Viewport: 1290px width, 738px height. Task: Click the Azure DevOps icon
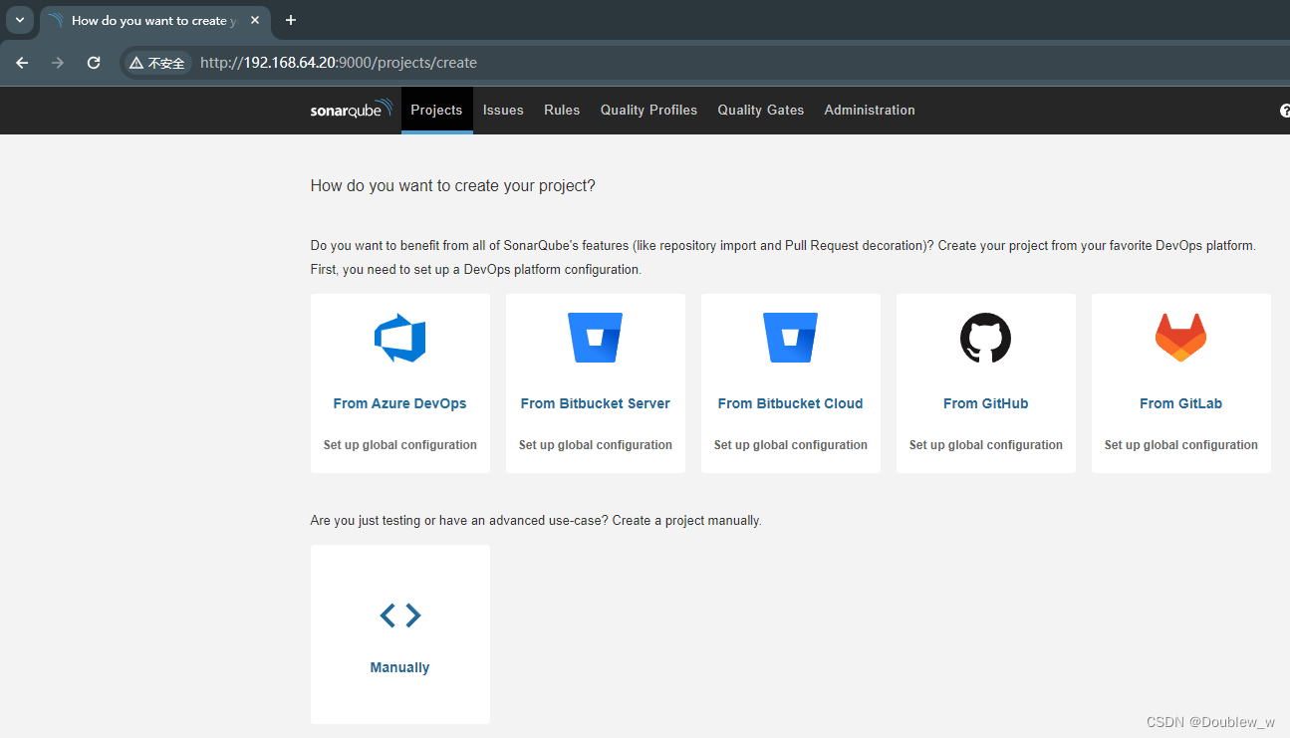tap(400, 339)
